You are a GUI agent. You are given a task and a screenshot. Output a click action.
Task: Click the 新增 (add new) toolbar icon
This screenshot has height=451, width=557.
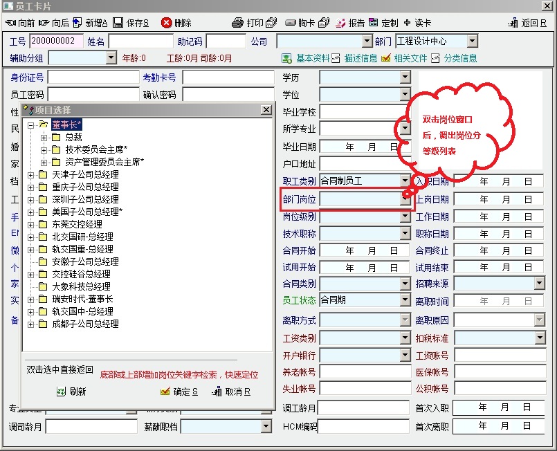coord(77,23)
